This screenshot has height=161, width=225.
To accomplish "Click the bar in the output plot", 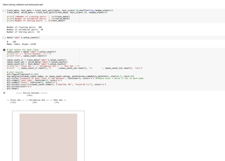I will pos(48,137).
